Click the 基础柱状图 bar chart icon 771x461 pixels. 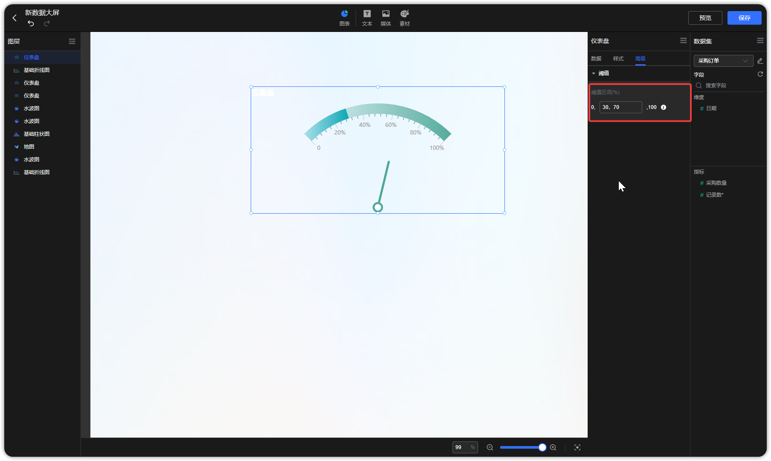pyautogui.click(x=17, y=134)
